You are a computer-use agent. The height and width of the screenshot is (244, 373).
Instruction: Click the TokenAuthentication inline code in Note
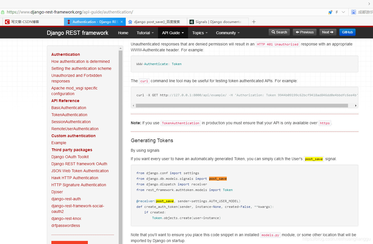pyautogui.click(x=180, y=123)
